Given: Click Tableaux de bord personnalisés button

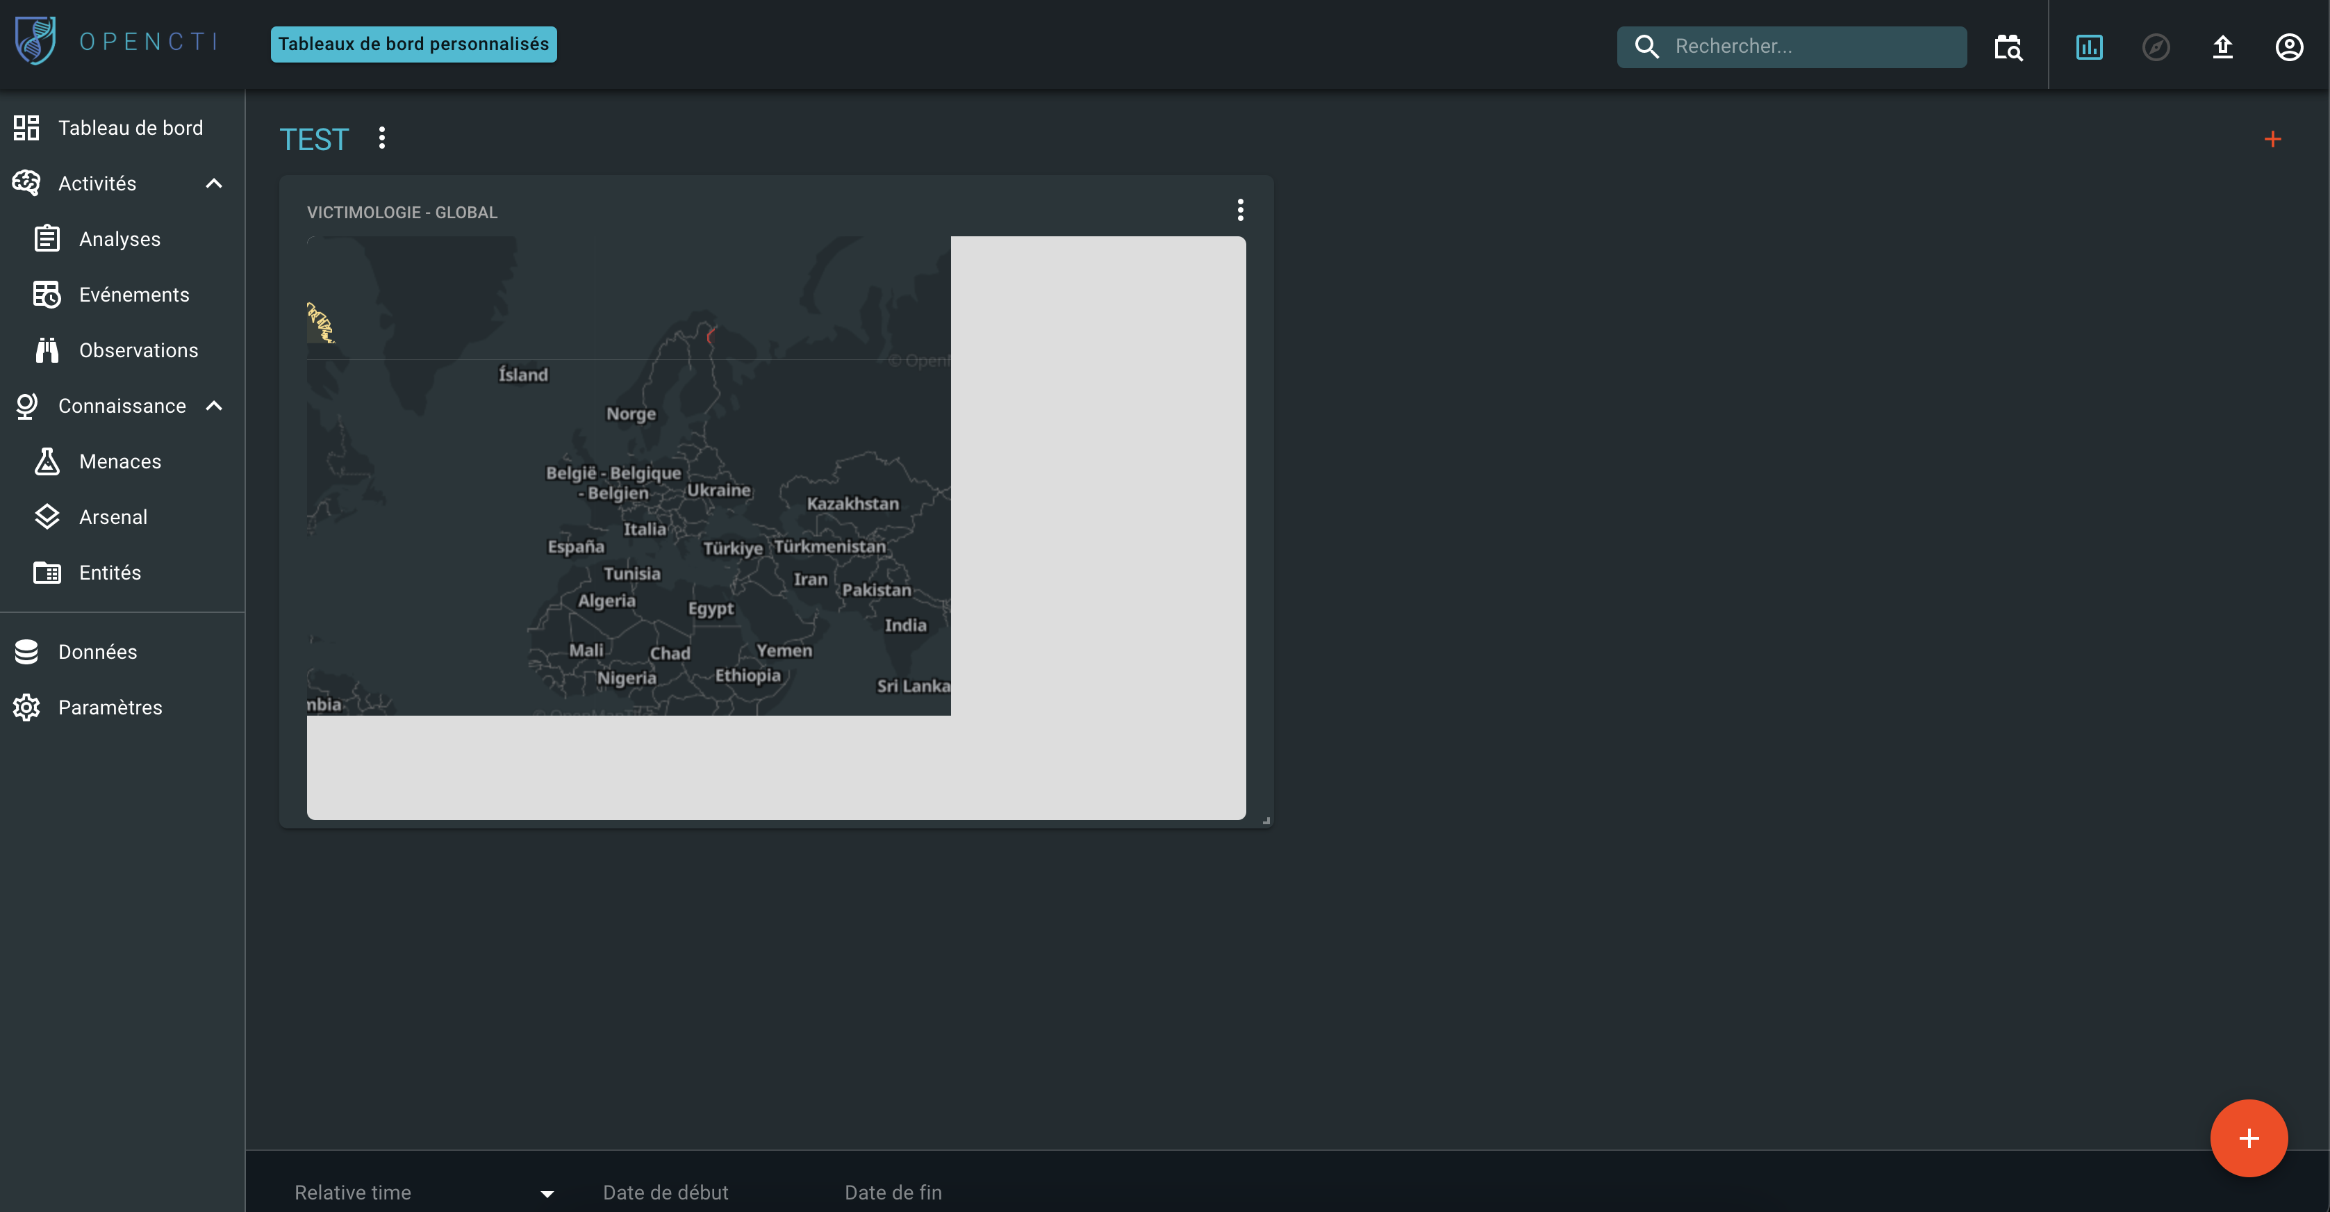Looking at the screenshot, I should [x=413, y=44].
